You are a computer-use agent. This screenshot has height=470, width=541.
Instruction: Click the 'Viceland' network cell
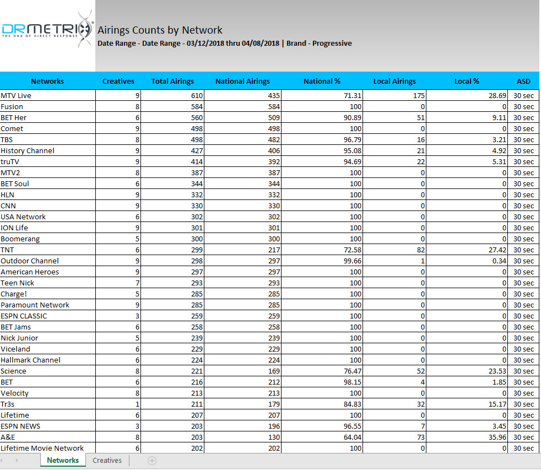click(x=47, y=349)
